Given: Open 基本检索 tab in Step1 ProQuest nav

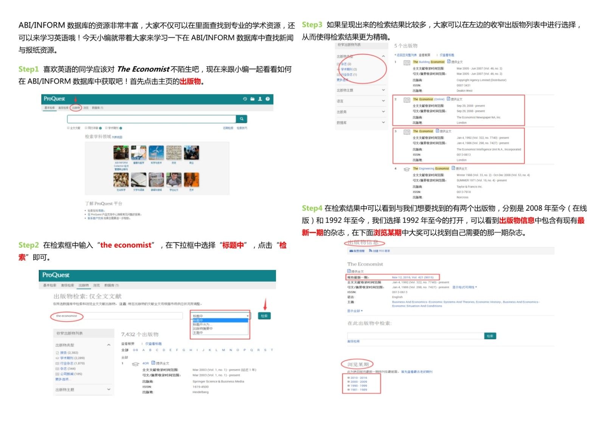Looking at the screenshot, I should [x=50, y=108].
